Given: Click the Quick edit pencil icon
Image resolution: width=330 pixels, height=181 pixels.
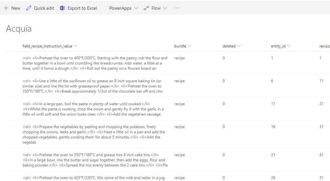Looking at the screenshot, I should point(29,8).
